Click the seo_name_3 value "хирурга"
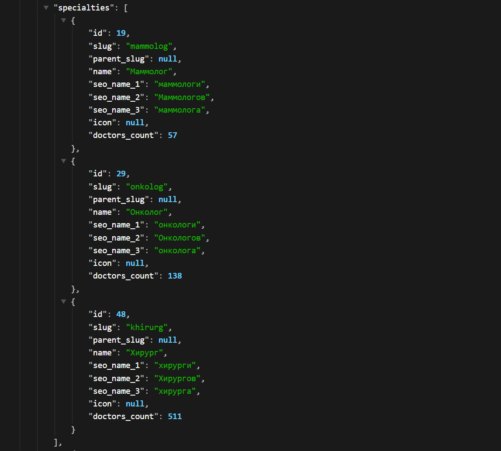The image size is (501, 451). click(175, 391)
